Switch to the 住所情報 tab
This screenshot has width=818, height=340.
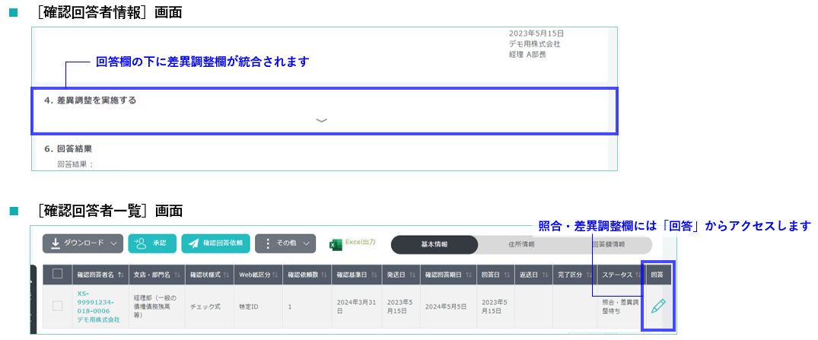[x=521, y=244]
